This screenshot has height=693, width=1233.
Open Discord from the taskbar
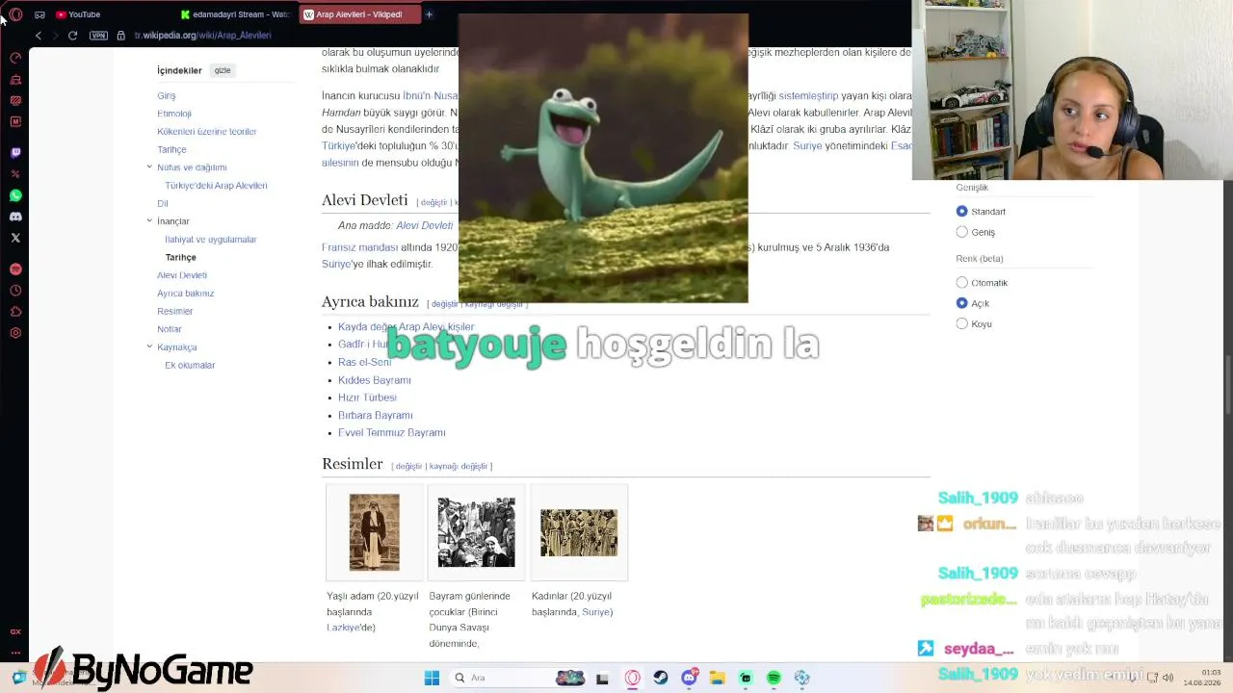[690, 678]
